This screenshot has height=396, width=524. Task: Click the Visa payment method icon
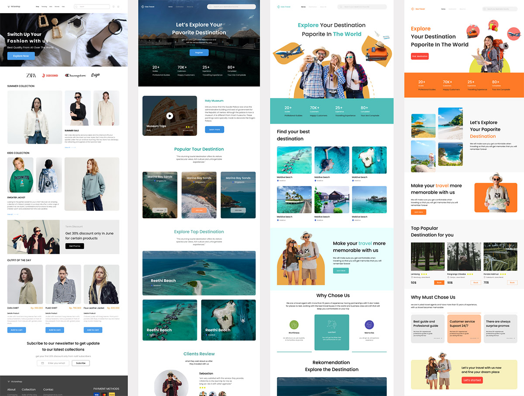click(96, 394)
